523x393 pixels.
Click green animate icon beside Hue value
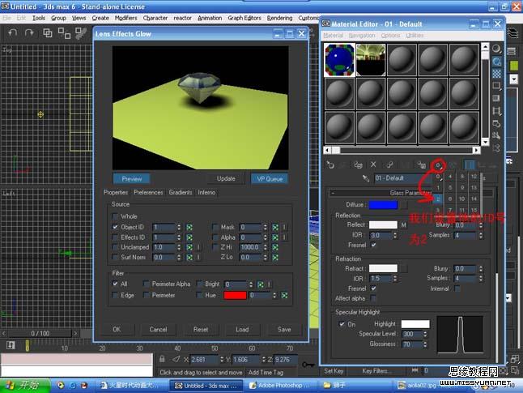pyautogui.click(x=284, y=296)
